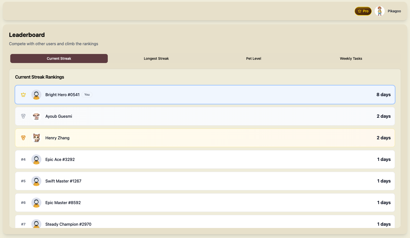
Task: Click Bright Hero #0541's avatar
Action: [36, 95]
